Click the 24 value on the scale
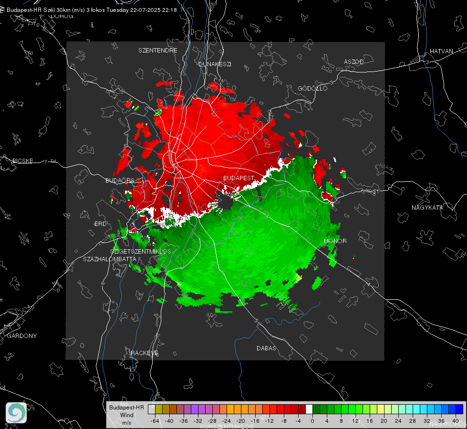 tap(398, 421)
